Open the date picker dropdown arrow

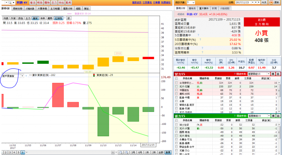pyautogui.click(x=253, y=2)
